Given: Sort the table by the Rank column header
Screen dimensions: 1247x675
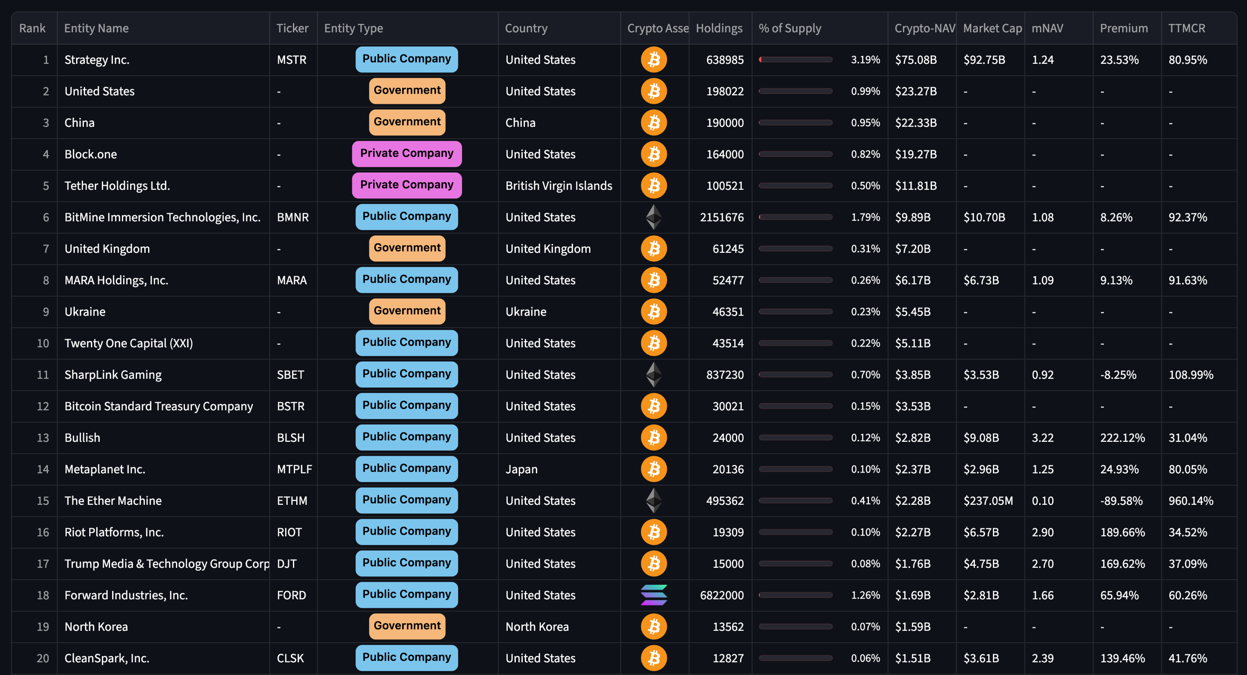Looking at the screenshot, I should (x=32, y=28).
